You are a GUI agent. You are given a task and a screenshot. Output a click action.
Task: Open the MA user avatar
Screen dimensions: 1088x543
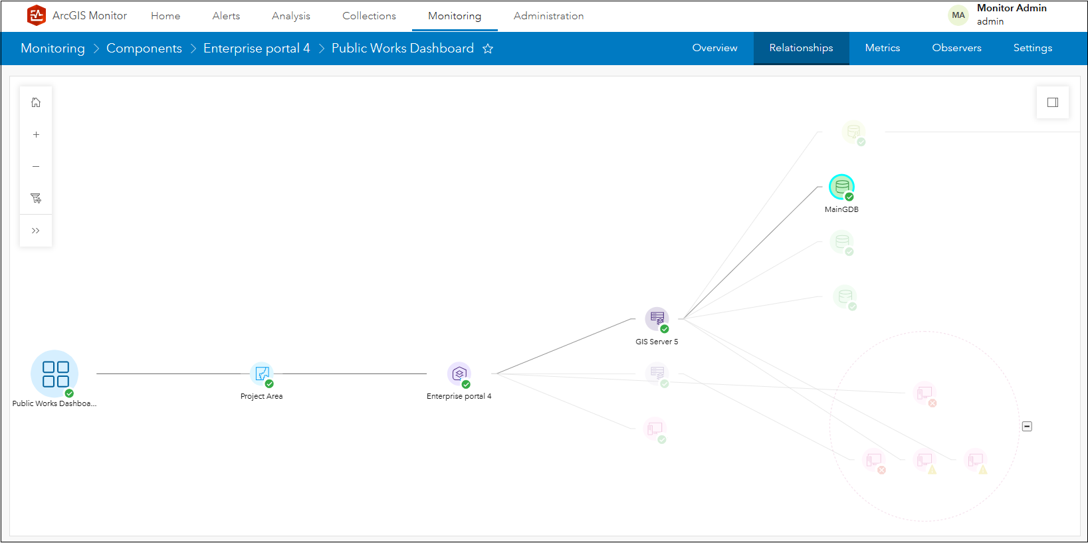[958, 15]
